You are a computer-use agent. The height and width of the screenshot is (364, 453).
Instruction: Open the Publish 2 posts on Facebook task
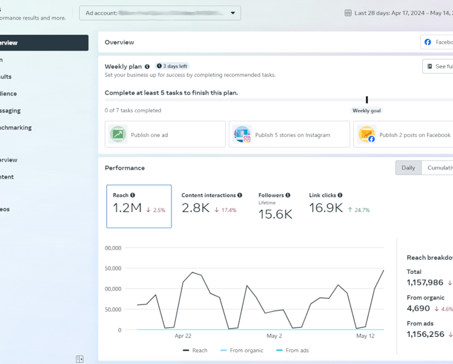point(403,134)
